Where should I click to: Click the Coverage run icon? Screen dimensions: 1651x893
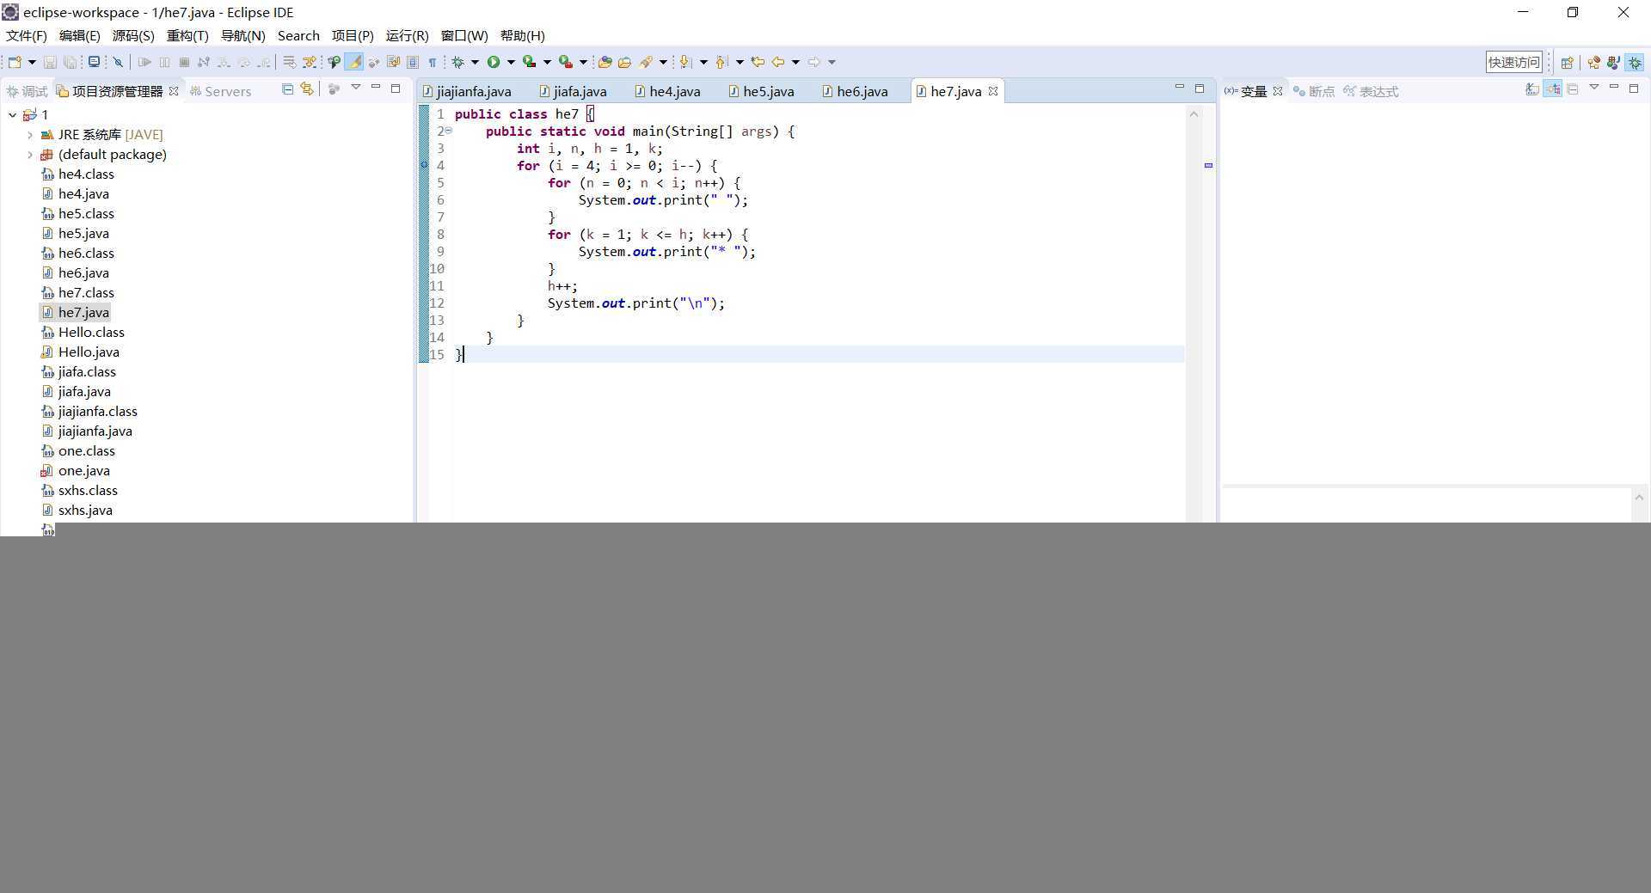click(x=530, y=62)
